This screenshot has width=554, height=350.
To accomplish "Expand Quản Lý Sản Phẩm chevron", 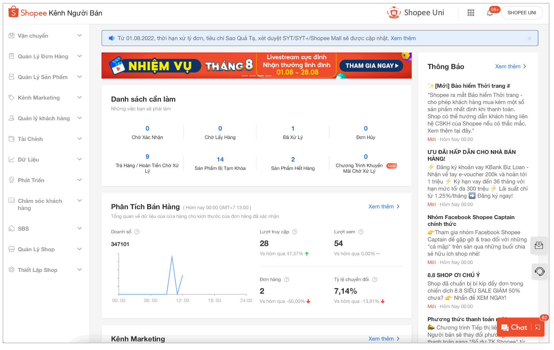I will click(79, 77).
